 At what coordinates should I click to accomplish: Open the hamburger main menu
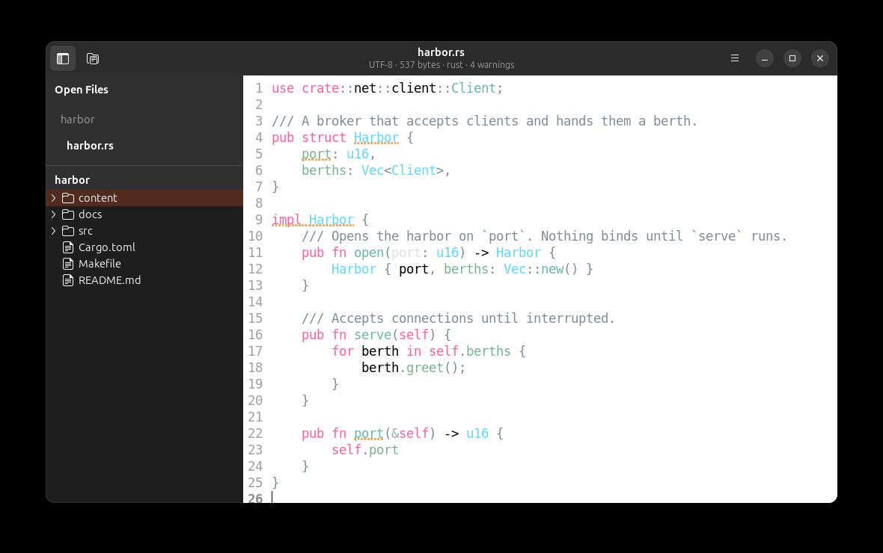click(735, 58)
